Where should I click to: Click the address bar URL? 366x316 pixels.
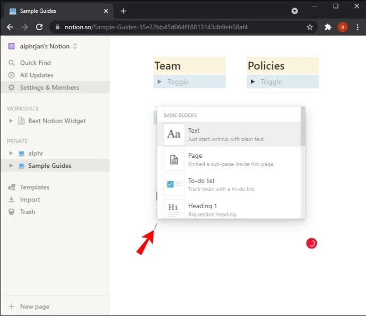(156, 27)
